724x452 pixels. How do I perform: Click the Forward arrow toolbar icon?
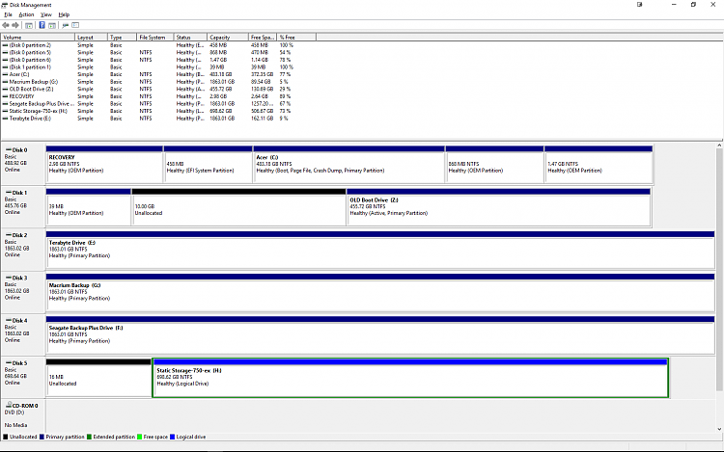click(16, 25)
